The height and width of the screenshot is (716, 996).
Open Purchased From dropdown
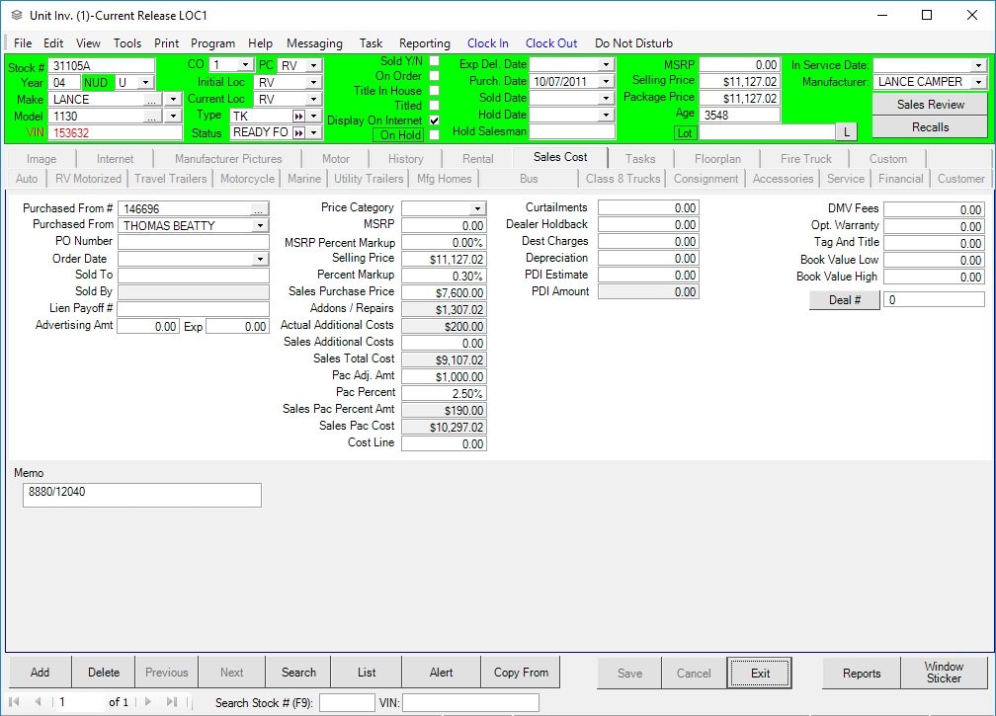click(x=260, y=226)
